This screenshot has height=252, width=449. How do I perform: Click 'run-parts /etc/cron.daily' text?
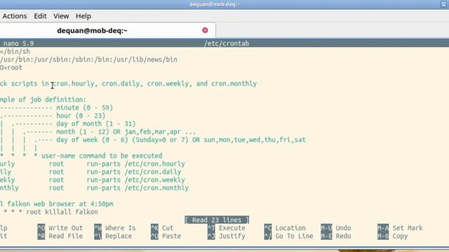pos(134,172)
